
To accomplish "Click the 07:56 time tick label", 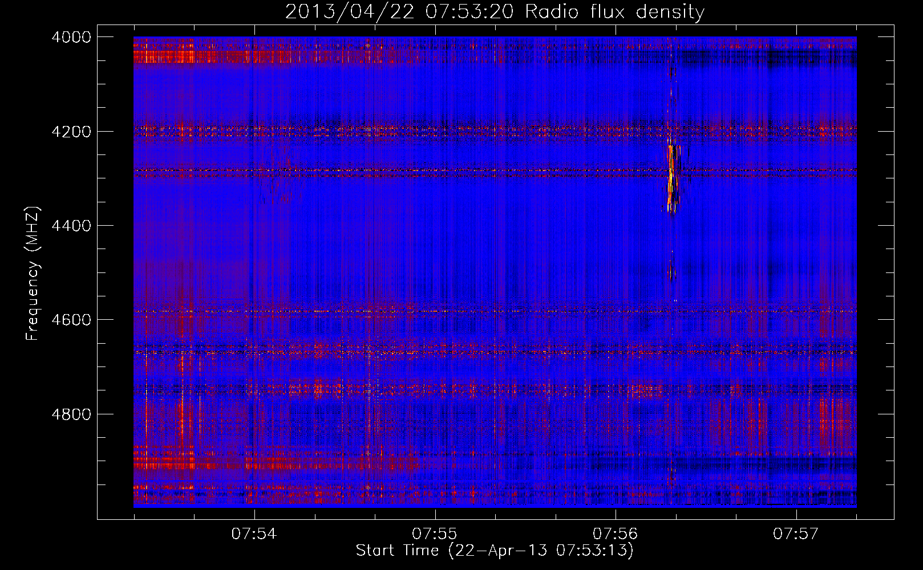I will [615, 534].
